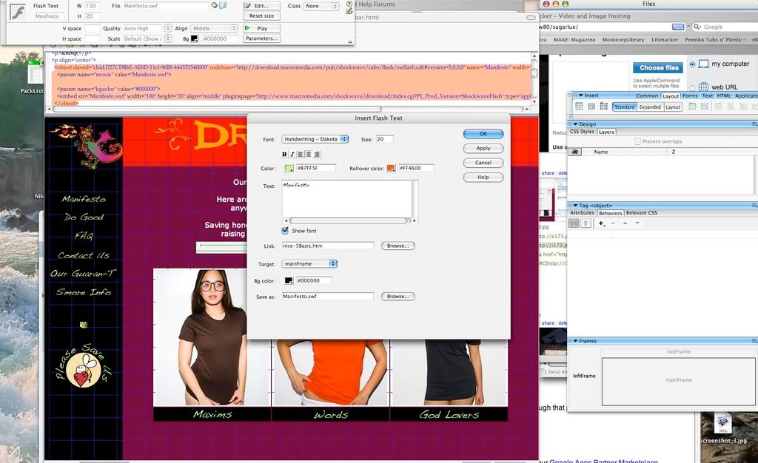758x463 pixels.
Task: Open the Bg color swatch in dialog
Action: pyautogui.click(x=289, y=280)
